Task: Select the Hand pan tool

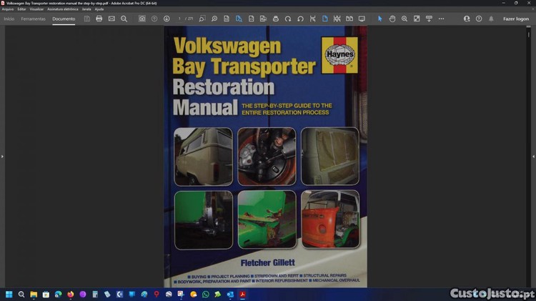Action: coord(392,19)
